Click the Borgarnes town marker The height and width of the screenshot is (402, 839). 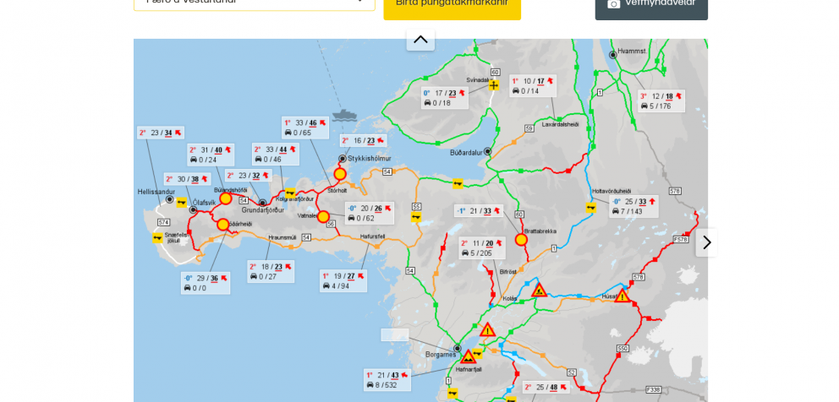(458, 348)
